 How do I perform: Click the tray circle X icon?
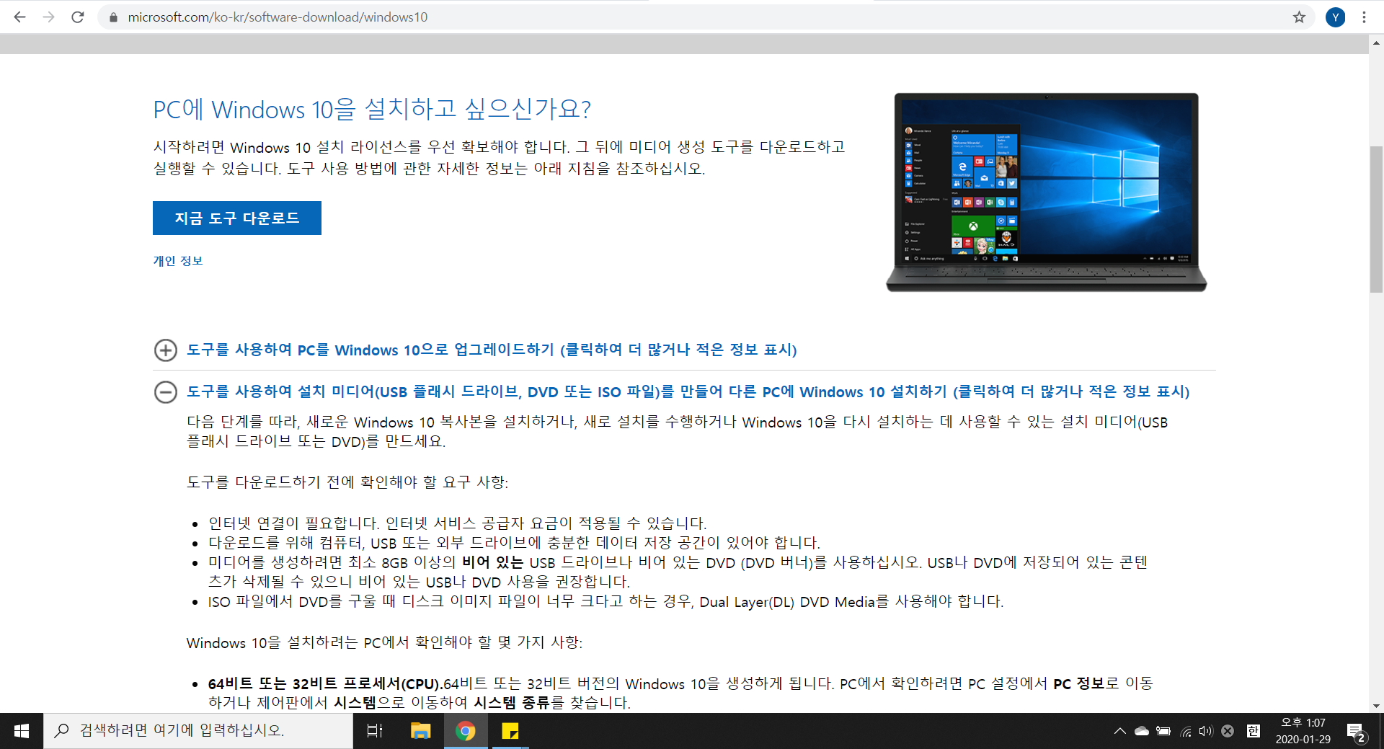pyautogui.click(x=1228, y=731)
